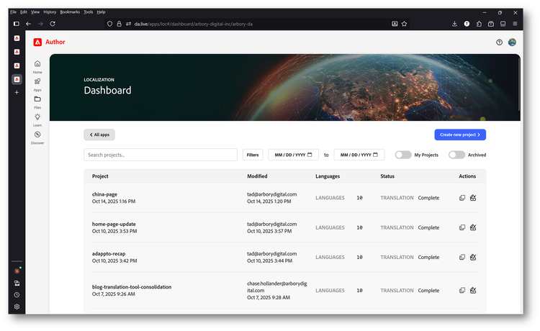Open the History menu
The image size is (540, 331).
[50, 12]
